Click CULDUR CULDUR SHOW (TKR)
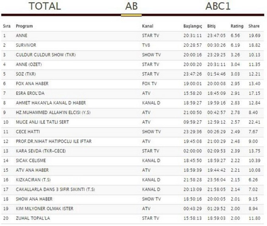Image resolution: width=267 pixels, height=226 pixels. (x=46, y=55)
